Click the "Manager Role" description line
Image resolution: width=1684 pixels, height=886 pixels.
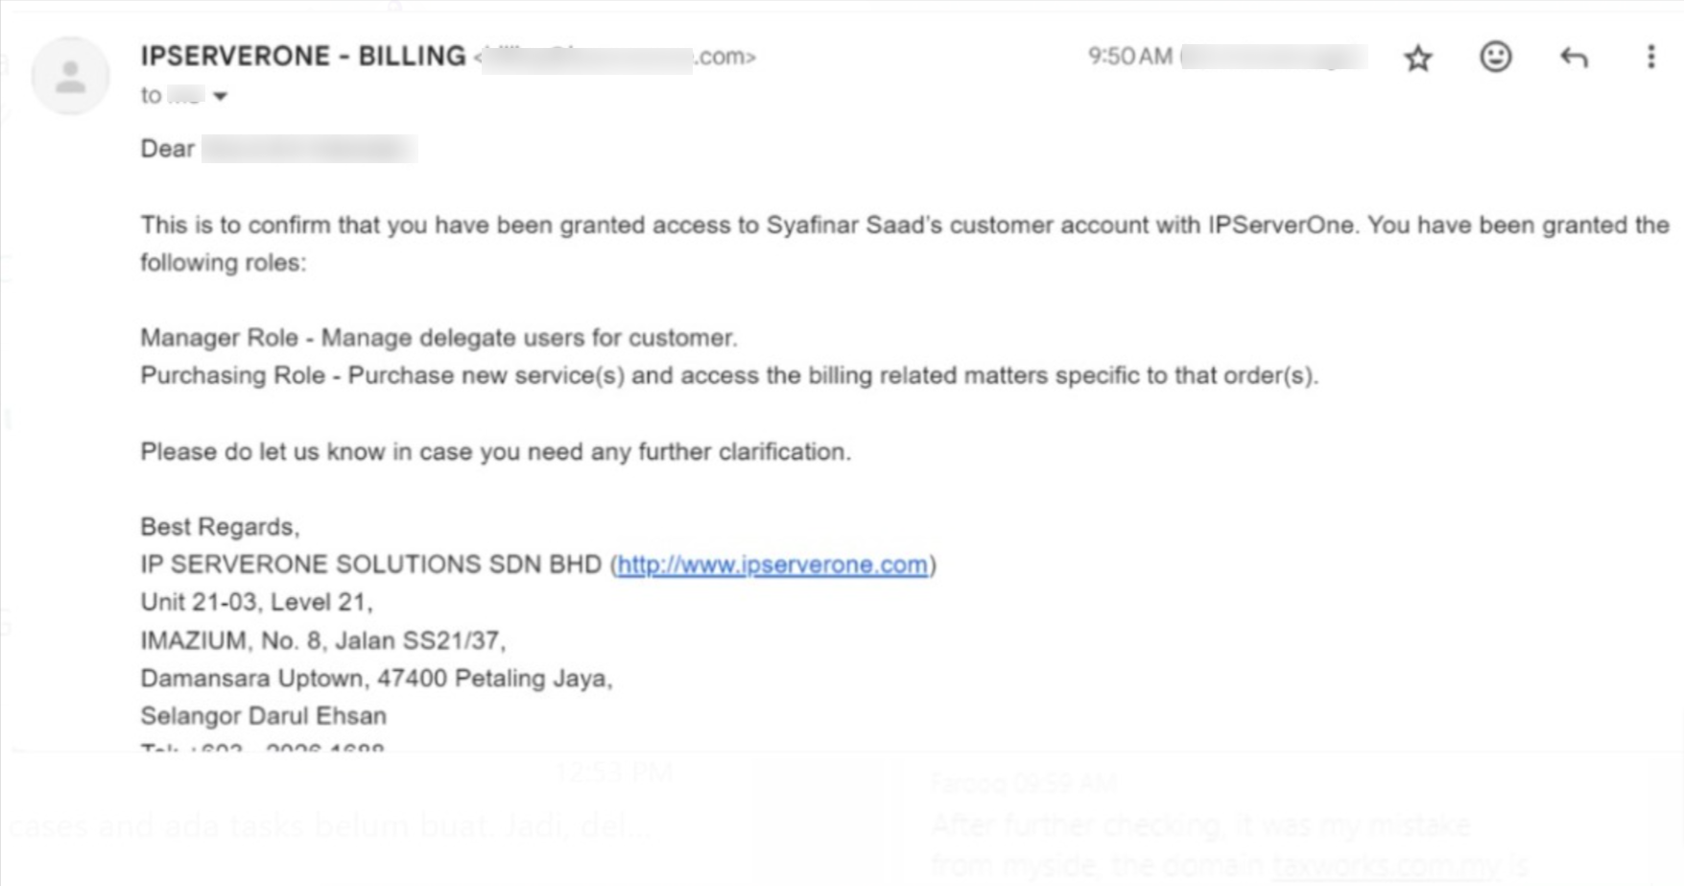439,338
